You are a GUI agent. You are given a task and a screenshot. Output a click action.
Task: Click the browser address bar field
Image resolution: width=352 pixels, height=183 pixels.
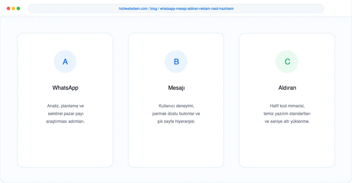(x=176, y=8)
